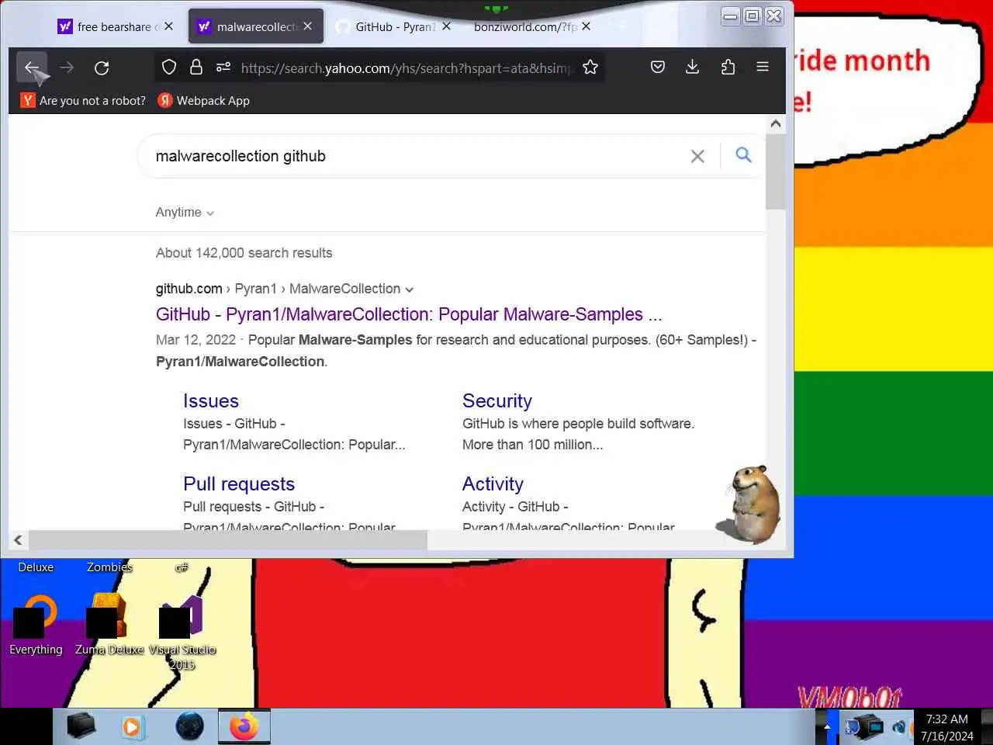This screenshot has width=993, height=745.
Task: Open the taskbar clock showing 7:32 AM
Action: (946, 727)
